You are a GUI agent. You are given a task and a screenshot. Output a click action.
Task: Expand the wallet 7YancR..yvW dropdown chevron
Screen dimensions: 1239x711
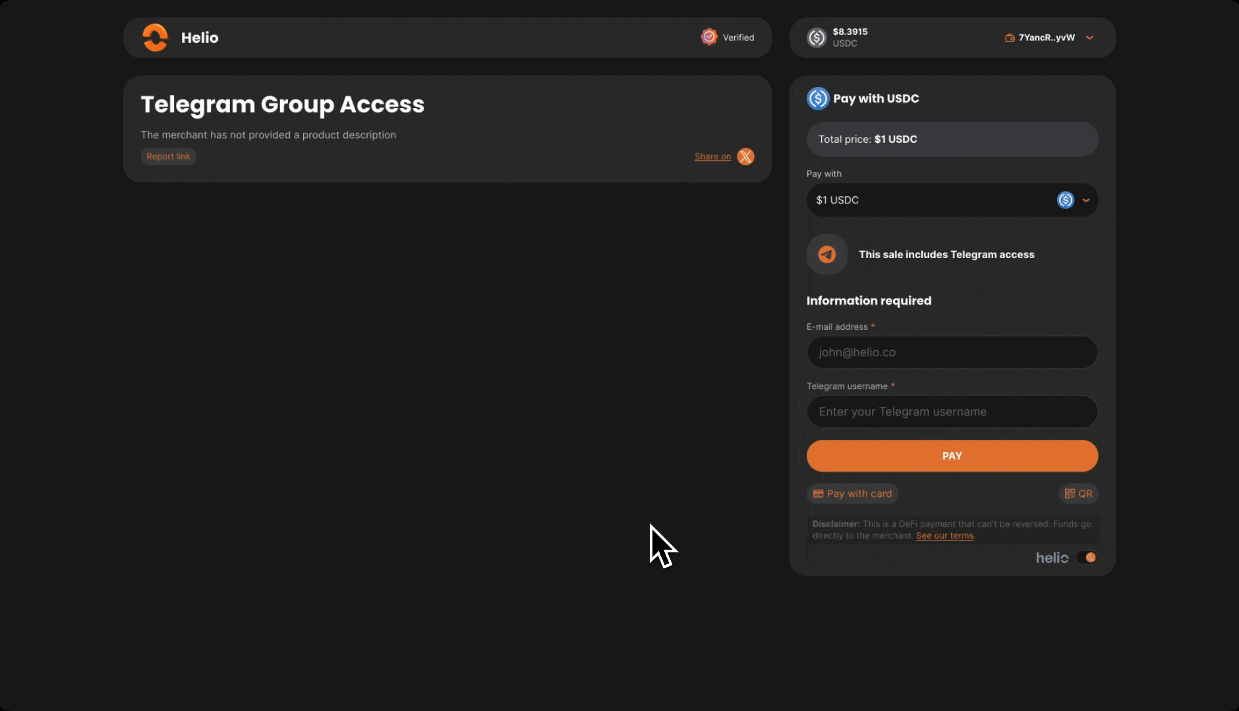[1089, 38]
